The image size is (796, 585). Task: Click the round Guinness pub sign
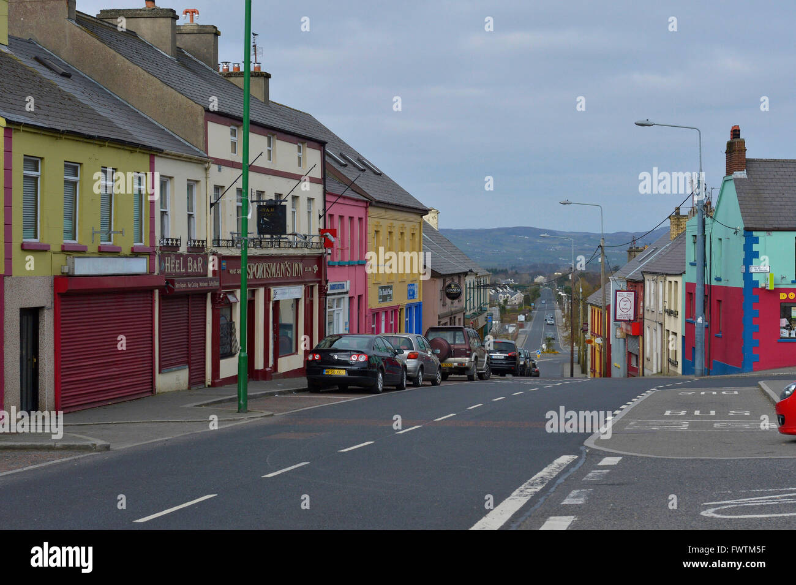tap(453, 290)
